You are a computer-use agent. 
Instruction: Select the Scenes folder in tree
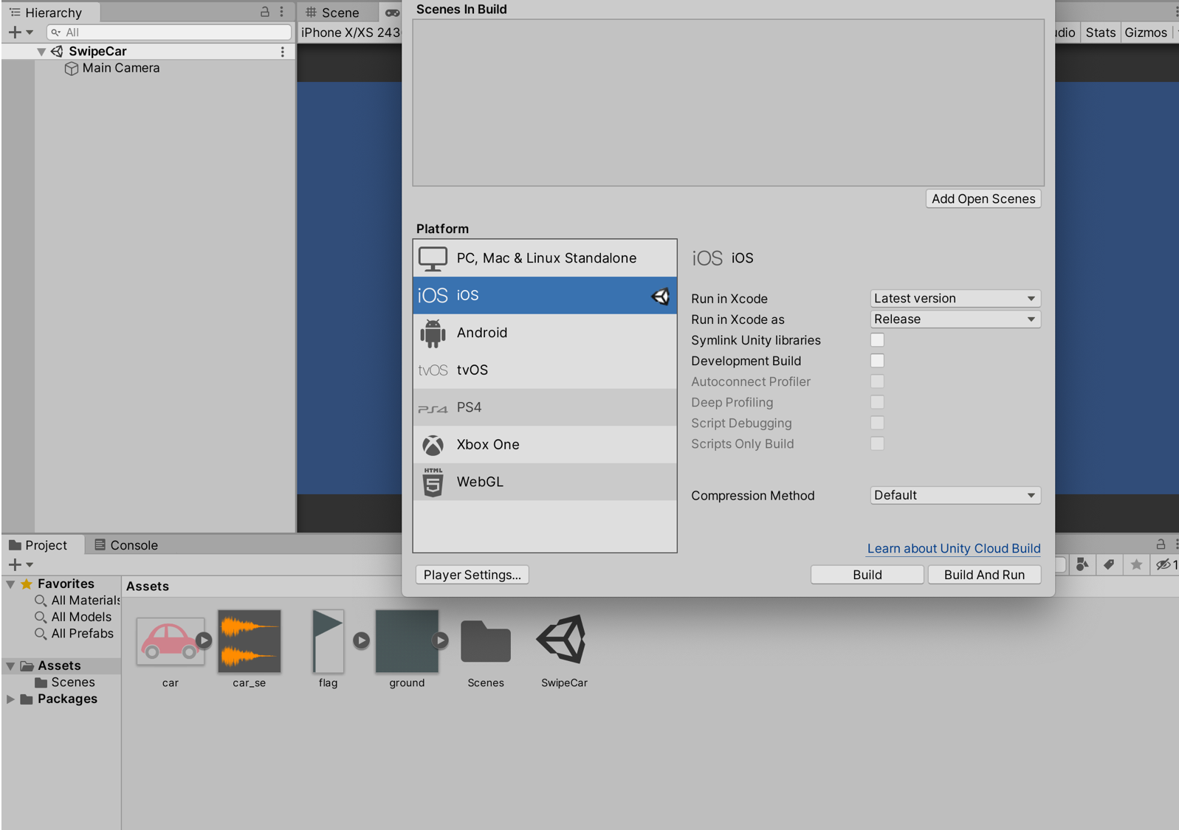click(x=65, y=682)
